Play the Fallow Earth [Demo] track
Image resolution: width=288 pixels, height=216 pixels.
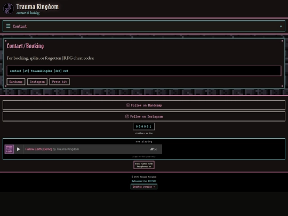coord(18,149)
